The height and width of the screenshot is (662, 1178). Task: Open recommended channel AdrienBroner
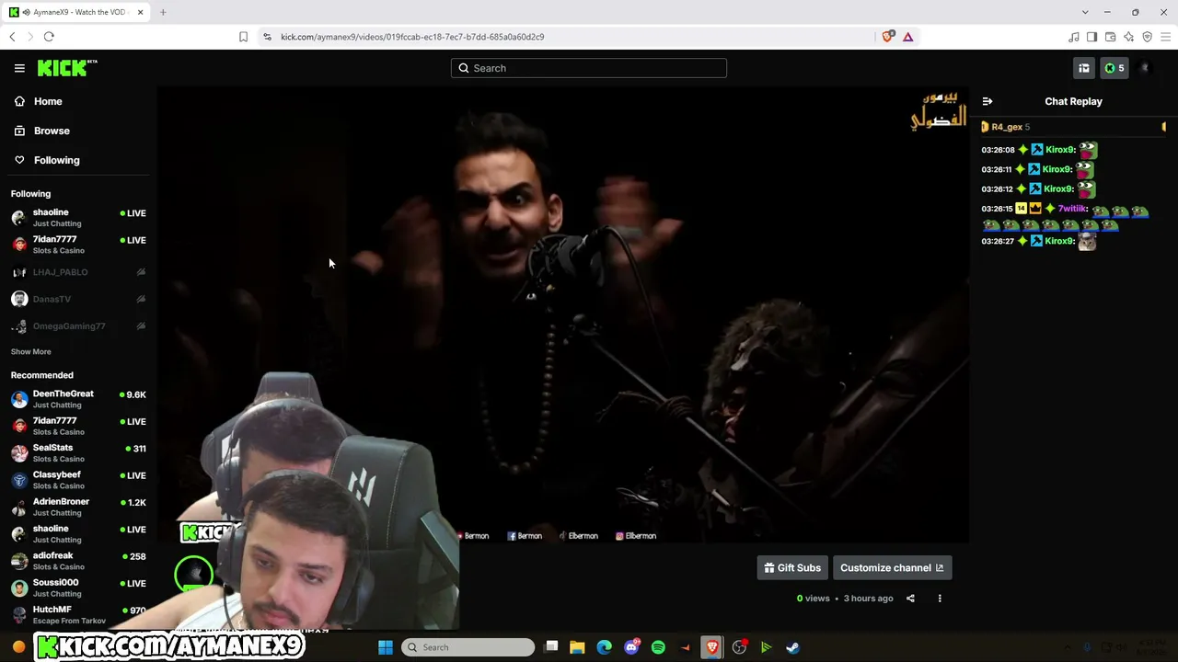pos(78,507)
